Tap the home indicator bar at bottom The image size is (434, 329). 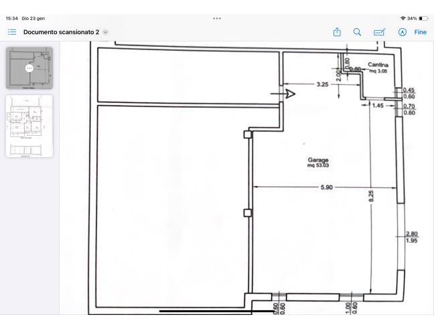coord(206,311)
